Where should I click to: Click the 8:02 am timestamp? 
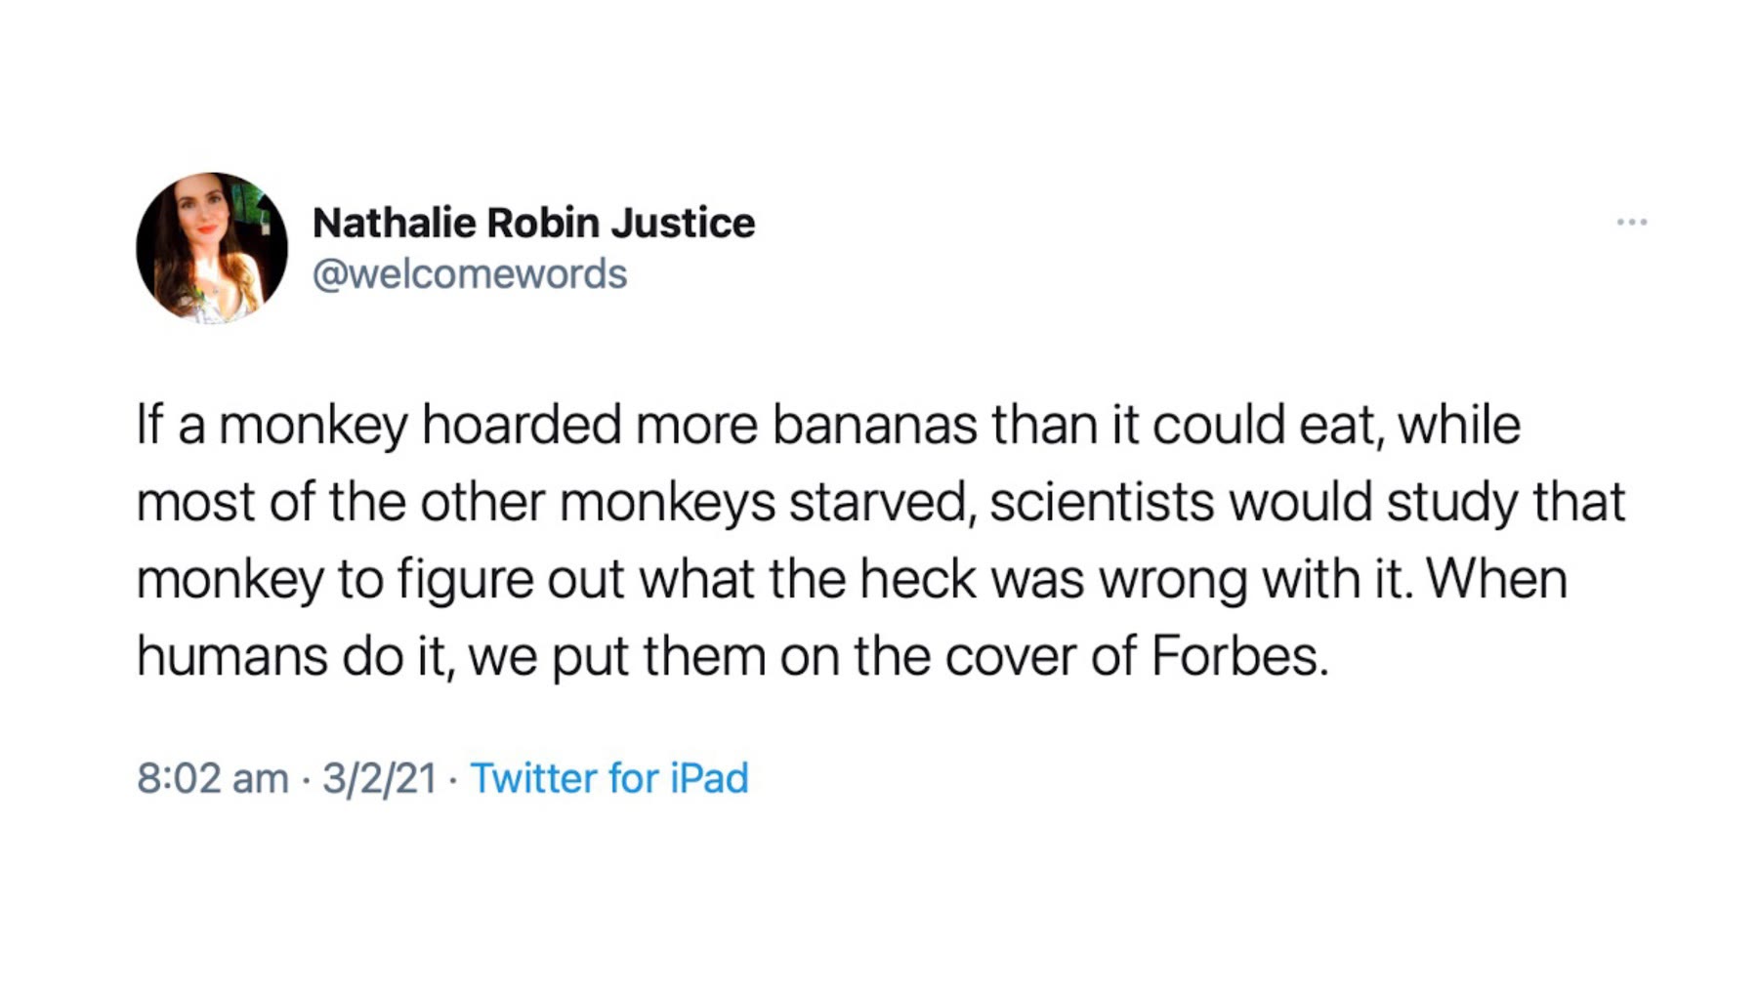tap(213, 778)
